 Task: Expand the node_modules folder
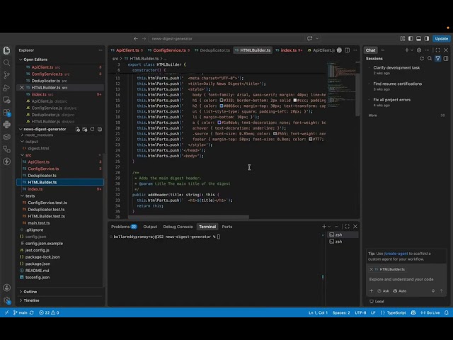[39, 135]
